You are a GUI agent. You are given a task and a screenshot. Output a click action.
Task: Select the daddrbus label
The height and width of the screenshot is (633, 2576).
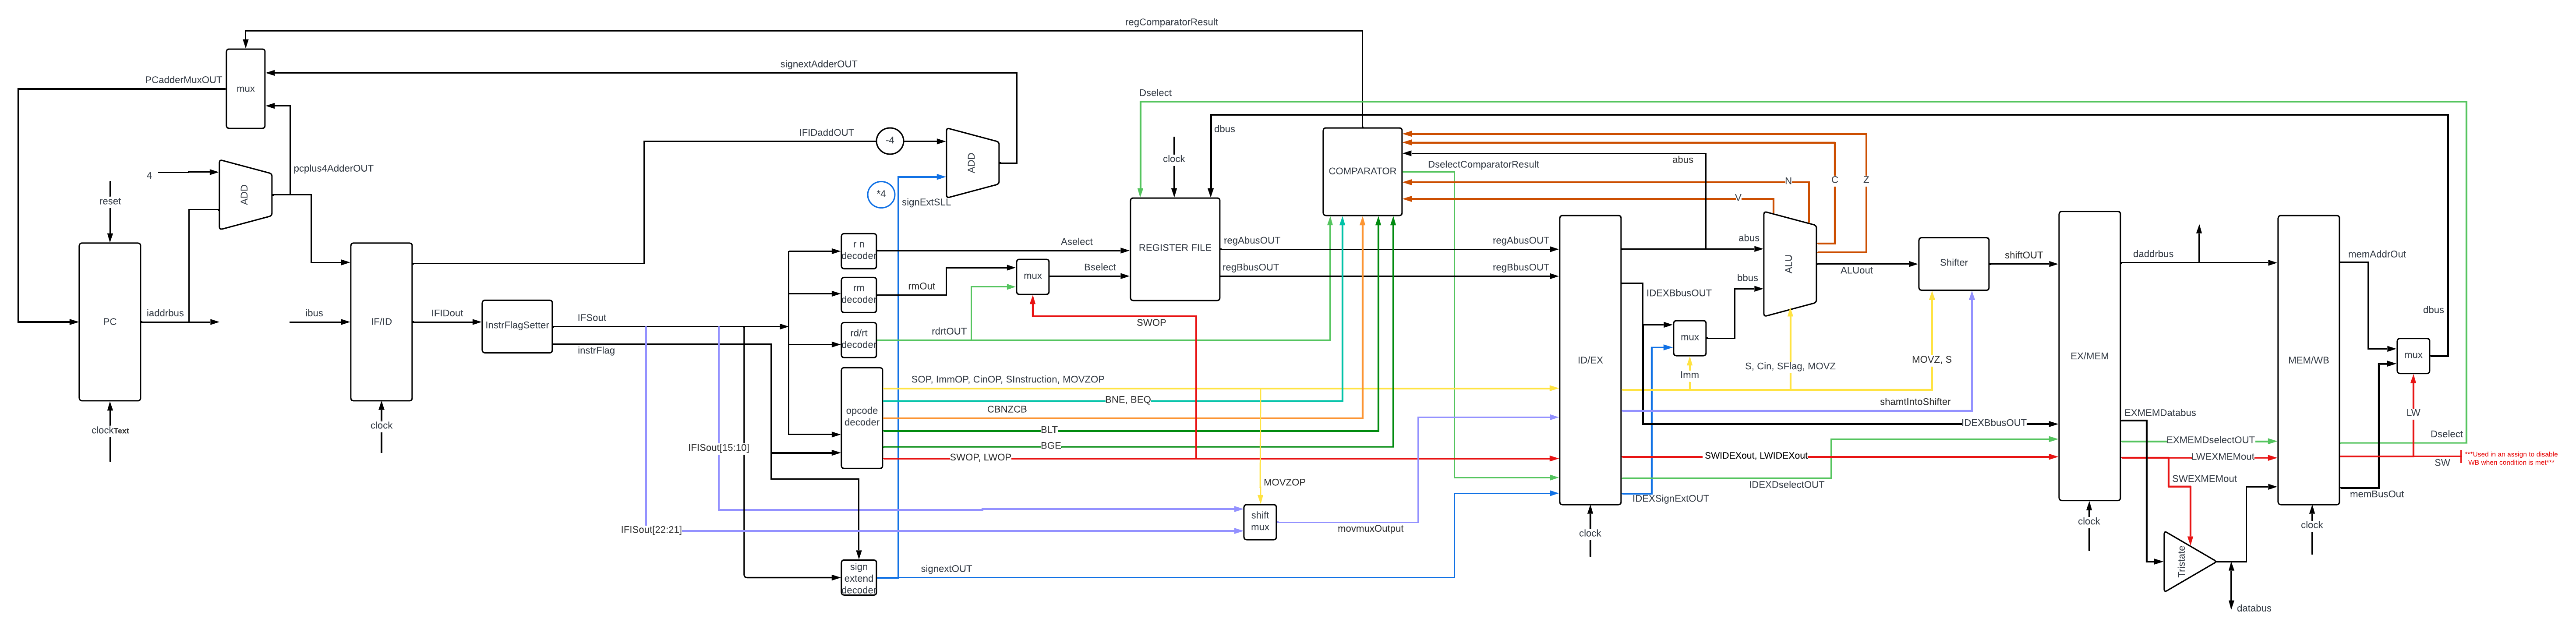[x=2153, y=255]
